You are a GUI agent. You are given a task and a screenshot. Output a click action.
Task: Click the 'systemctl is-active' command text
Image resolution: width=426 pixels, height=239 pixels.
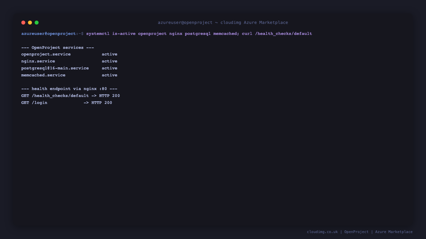[111, 34]
